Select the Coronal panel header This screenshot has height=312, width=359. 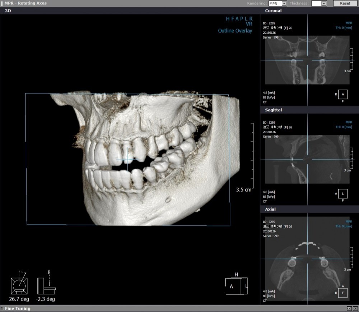pos(273,11)
